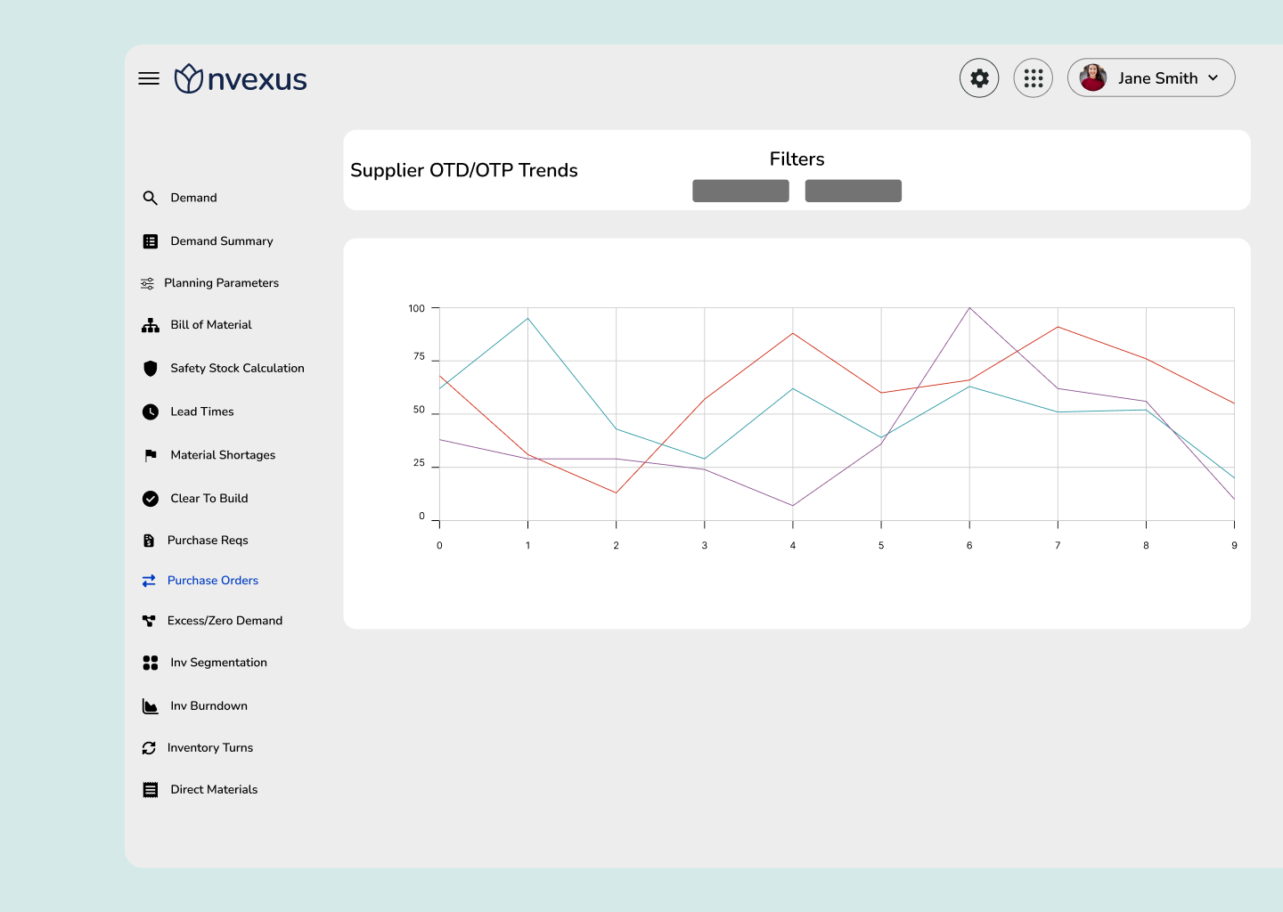Click the first gray filter box
Image resolution: width=1283 pixels, height=912 pixels.
(740, 191)
